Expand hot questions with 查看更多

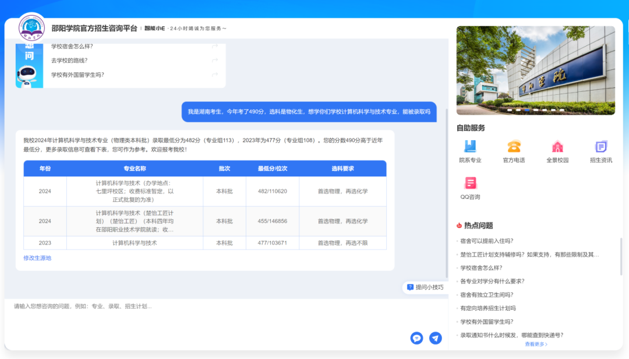(x=536, y=344)
